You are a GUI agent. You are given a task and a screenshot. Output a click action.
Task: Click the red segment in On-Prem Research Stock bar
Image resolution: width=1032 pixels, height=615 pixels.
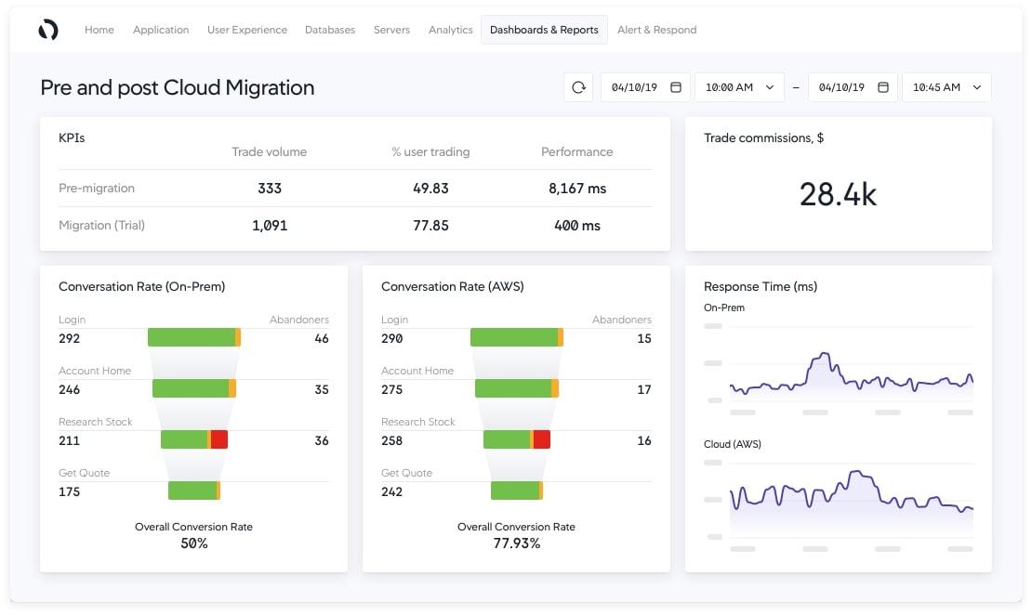(219, 439)
